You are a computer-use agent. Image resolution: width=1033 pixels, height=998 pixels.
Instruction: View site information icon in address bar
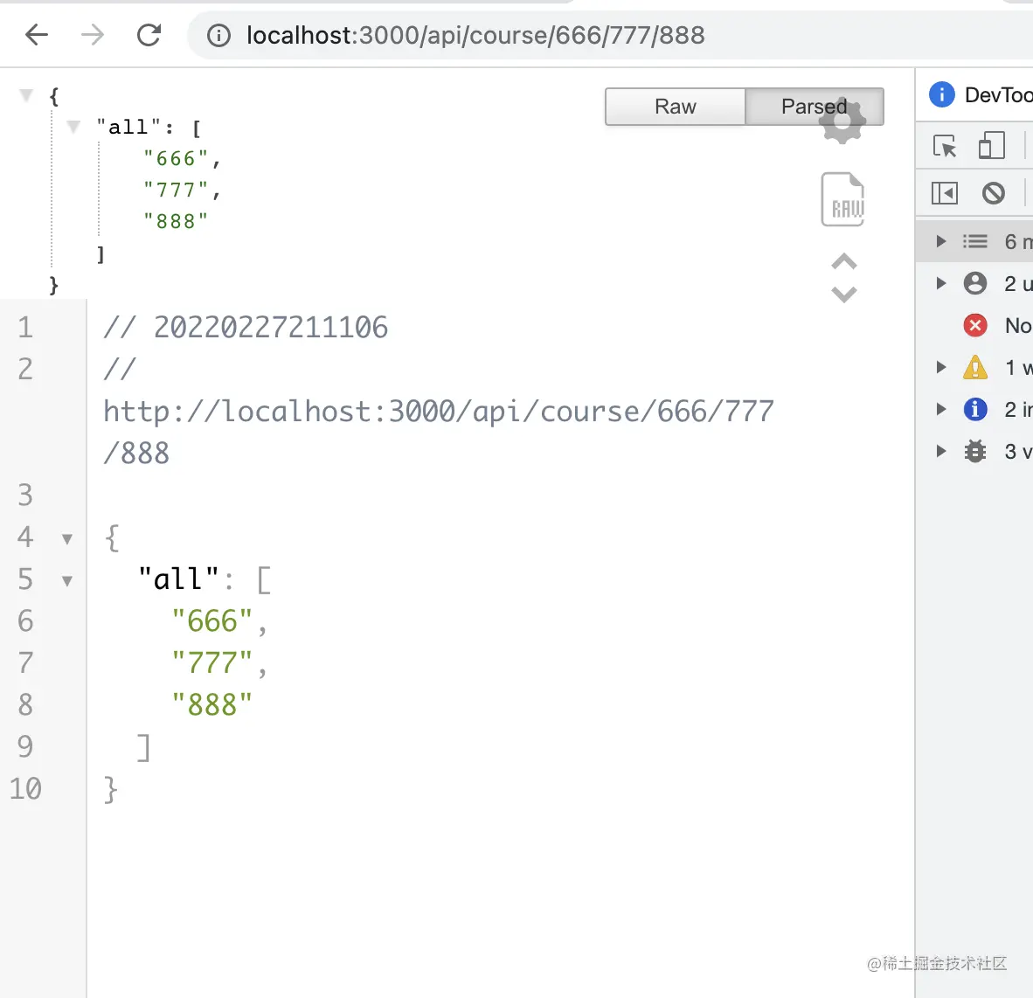(218, 36)
